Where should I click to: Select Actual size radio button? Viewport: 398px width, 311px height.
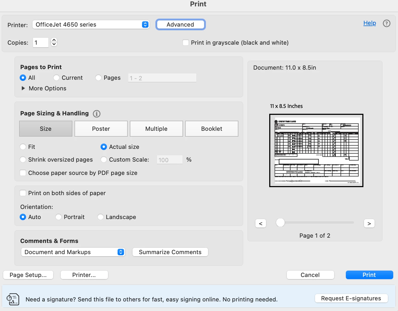(x=104, y=147)
